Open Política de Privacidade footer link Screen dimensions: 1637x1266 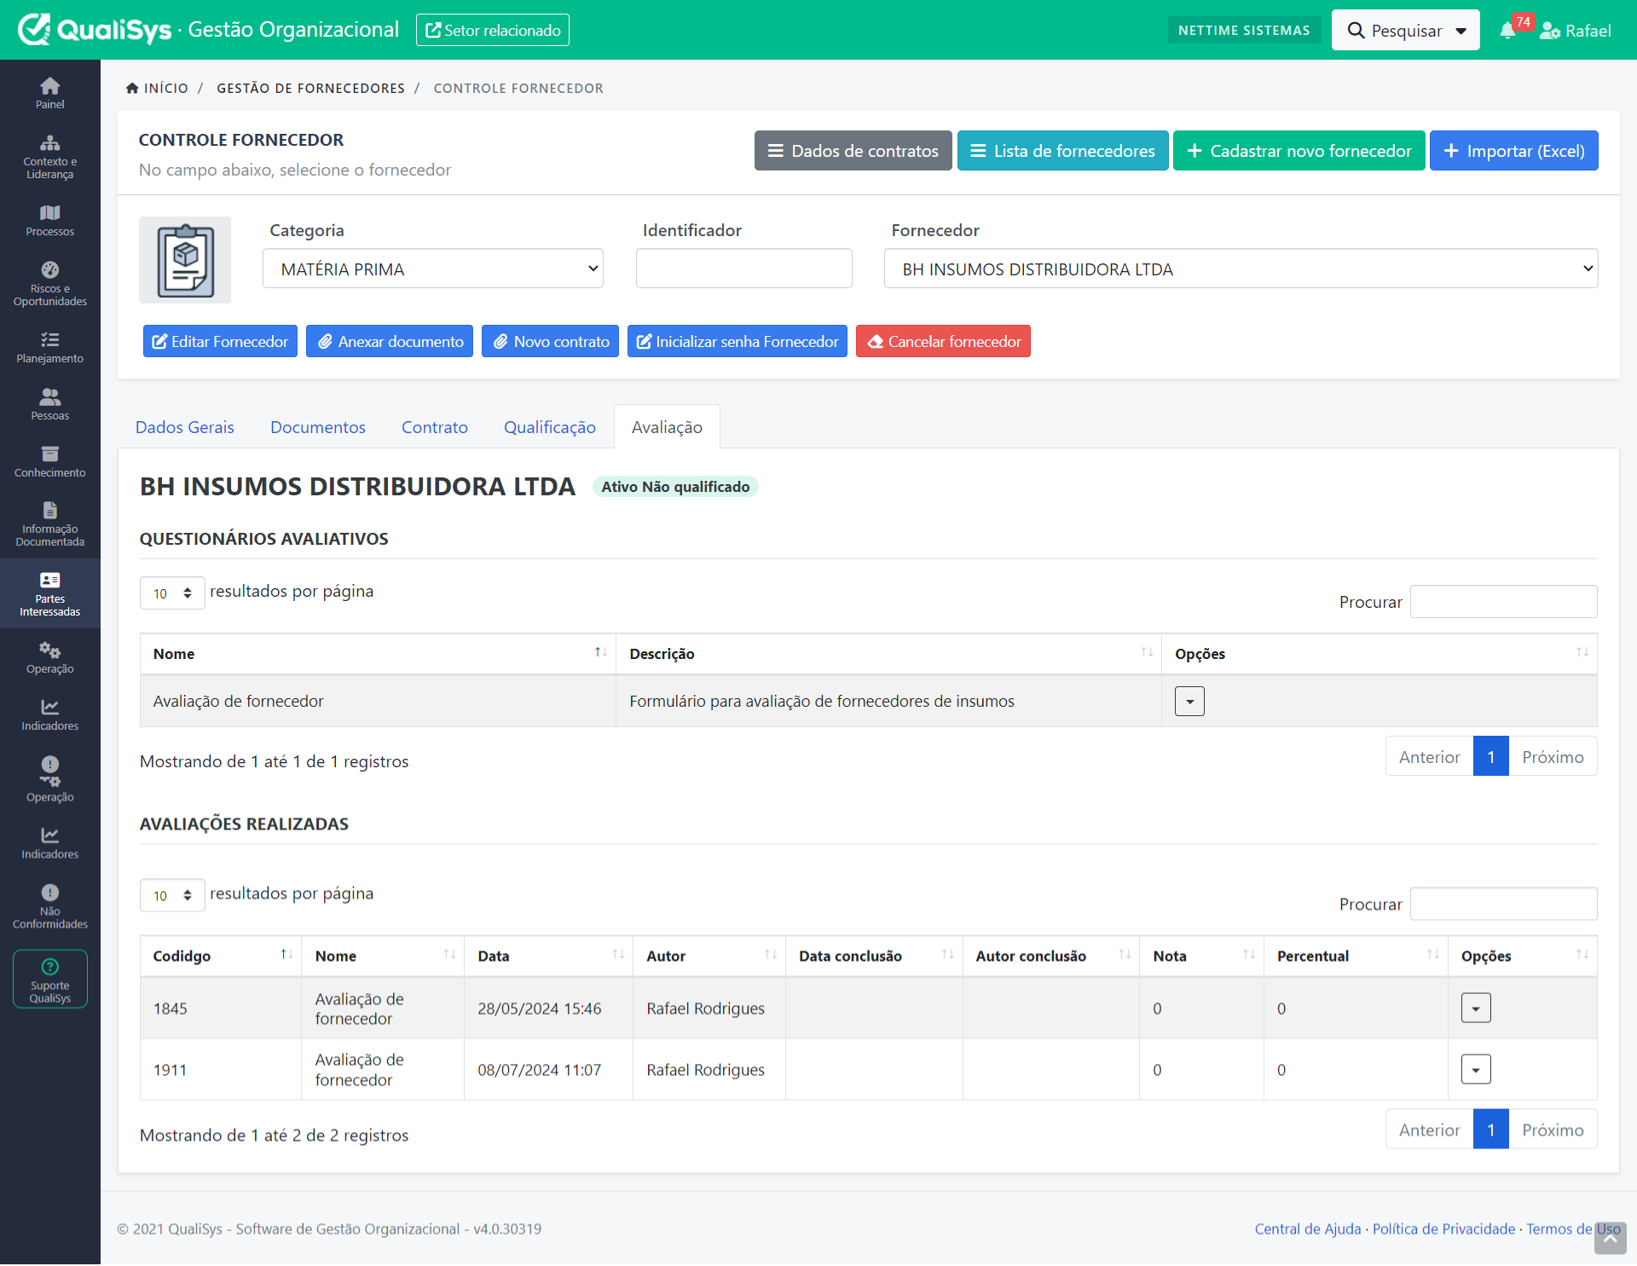coord(1443,1228)
